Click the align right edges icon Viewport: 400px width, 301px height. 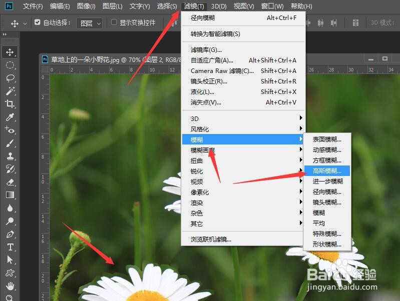pos(333,22)
